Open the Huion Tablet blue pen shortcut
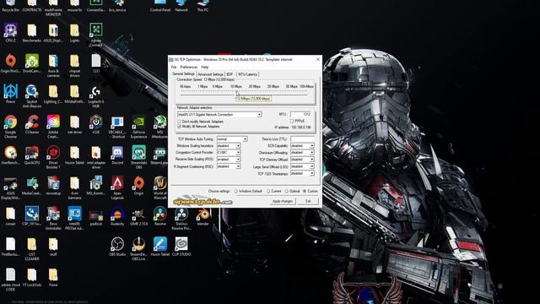This screenshot has width=540, height=304. coord(159,247)
